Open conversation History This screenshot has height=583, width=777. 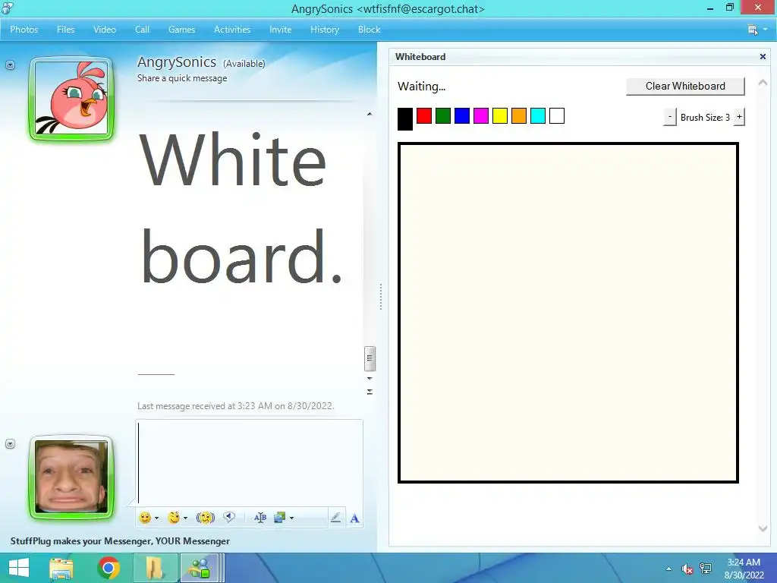pos(325,30)
